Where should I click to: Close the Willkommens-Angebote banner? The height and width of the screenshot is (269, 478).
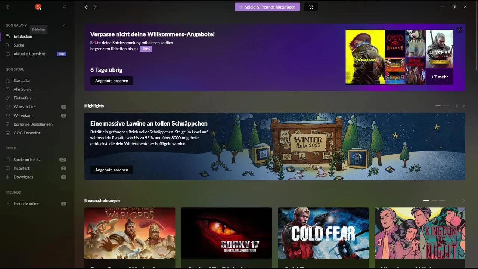tap(459, 30)
